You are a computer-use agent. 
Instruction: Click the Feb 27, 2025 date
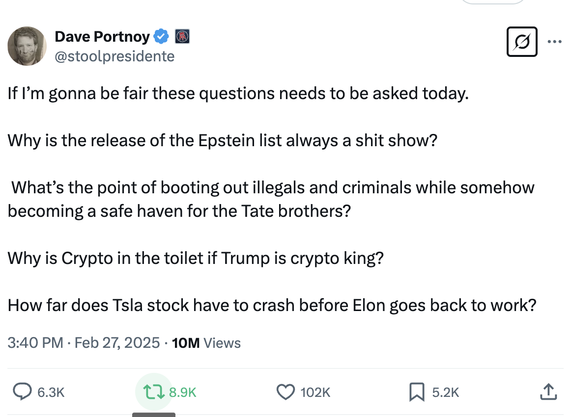(117, 342)
